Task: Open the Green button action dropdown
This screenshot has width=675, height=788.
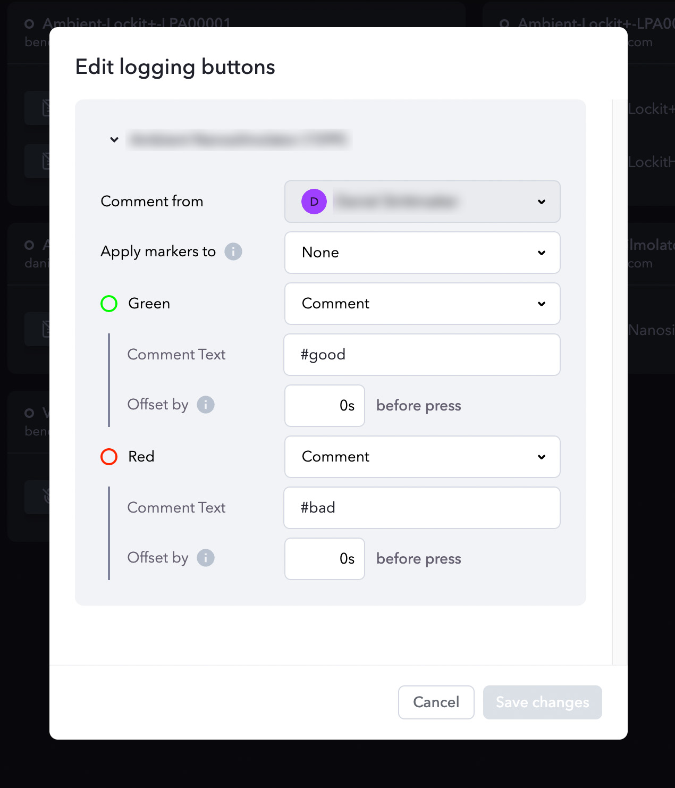Action: 423,304
